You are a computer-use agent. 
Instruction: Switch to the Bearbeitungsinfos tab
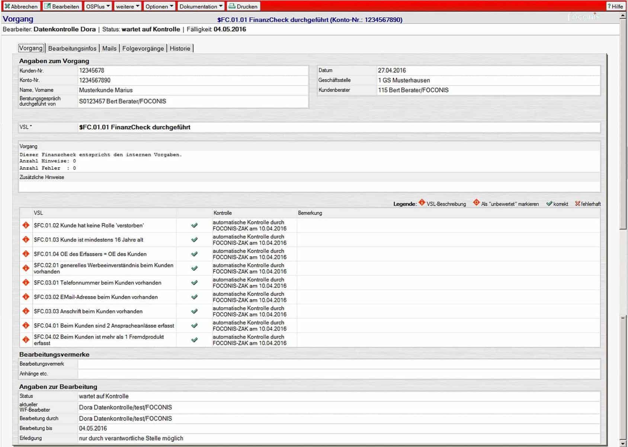pos(72,48)
